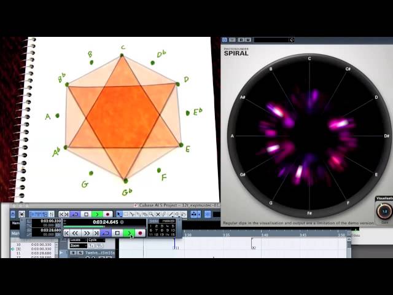The height and width of the screenshot is (295, 393).
Task: Select the Object Selection arrow tool
Action: coord(119,214)
